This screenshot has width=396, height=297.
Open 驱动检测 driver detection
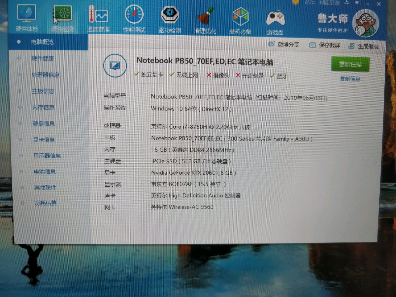[x=170, y=19]
